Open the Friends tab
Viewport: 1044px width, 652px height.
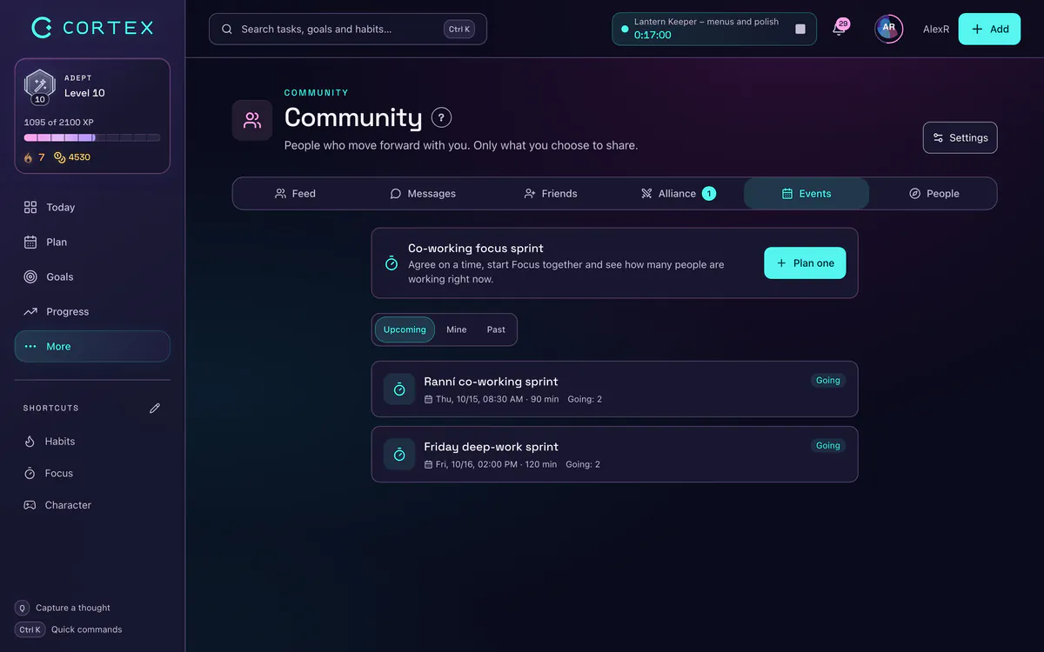point(551,194)
